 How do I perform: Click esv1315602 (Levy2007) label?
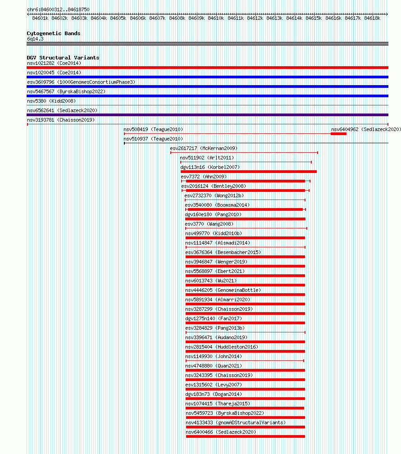point(214,385)
